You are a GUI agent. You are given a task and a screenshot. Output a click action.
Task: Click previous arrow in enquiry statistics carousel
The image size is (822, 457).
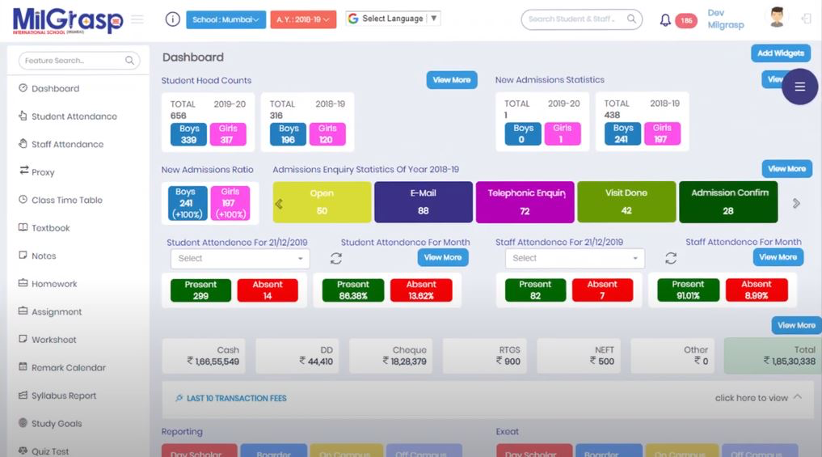(x=279, y=204)
